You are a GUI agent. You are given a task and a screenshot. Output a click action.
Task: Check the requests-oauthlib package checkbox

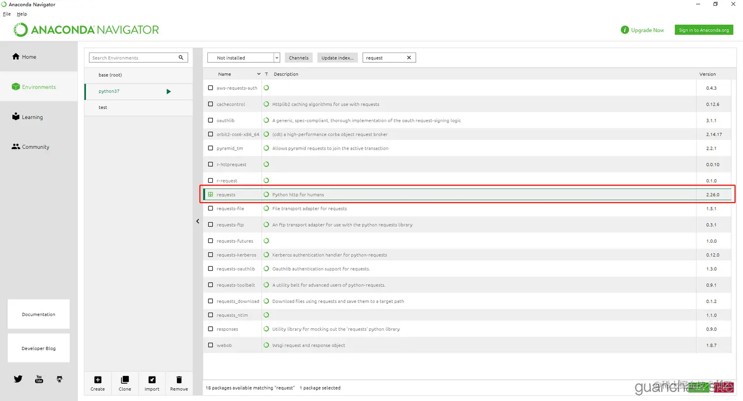210,268
